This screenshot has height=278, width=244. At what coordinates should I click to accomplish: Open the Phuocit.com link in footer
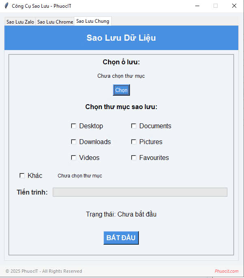pos(227,271)
